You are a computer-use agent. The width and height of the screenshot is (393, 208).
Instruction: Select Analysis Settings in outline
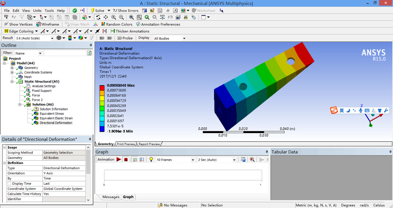pyautogui.click(x=44, y=86)
